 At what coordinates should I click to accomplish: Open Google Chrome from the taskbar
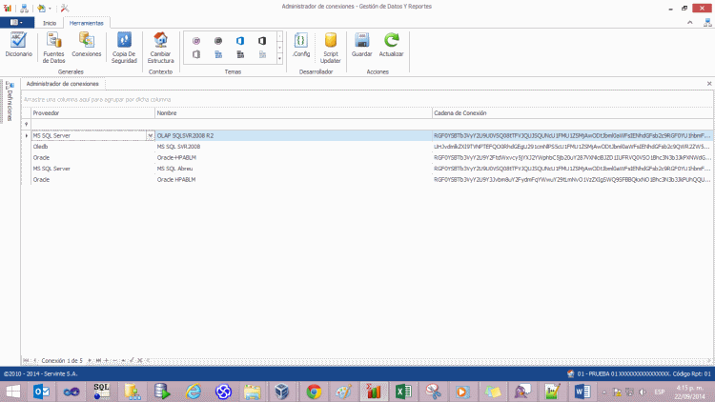click(314, 391)
